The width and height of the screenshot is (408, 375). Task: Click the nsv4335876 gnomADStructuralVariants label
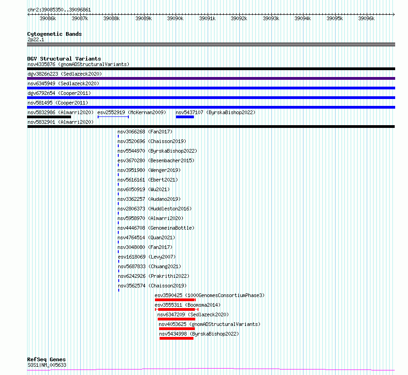click(x=78, y=64)
